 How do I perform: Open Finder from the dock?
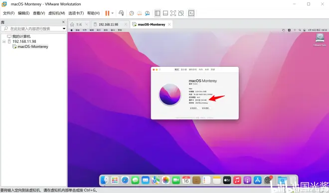[105, 180]
